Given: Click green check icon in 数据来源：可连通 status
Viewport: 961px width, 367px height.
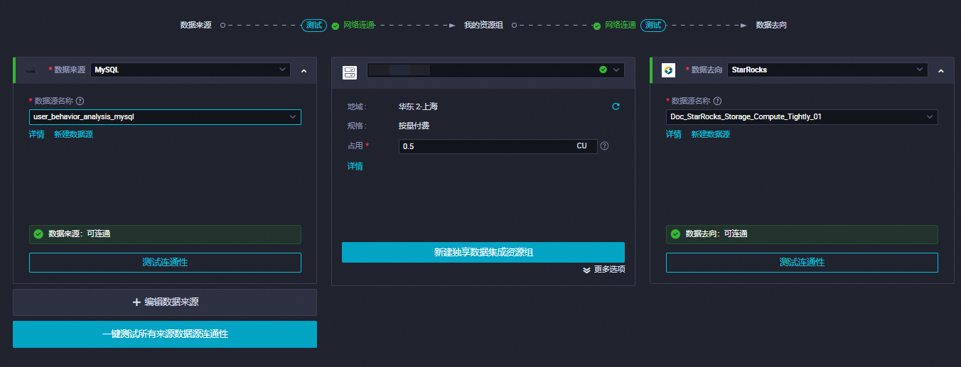Looking at the screenshot, I should (x=38, y=234).
